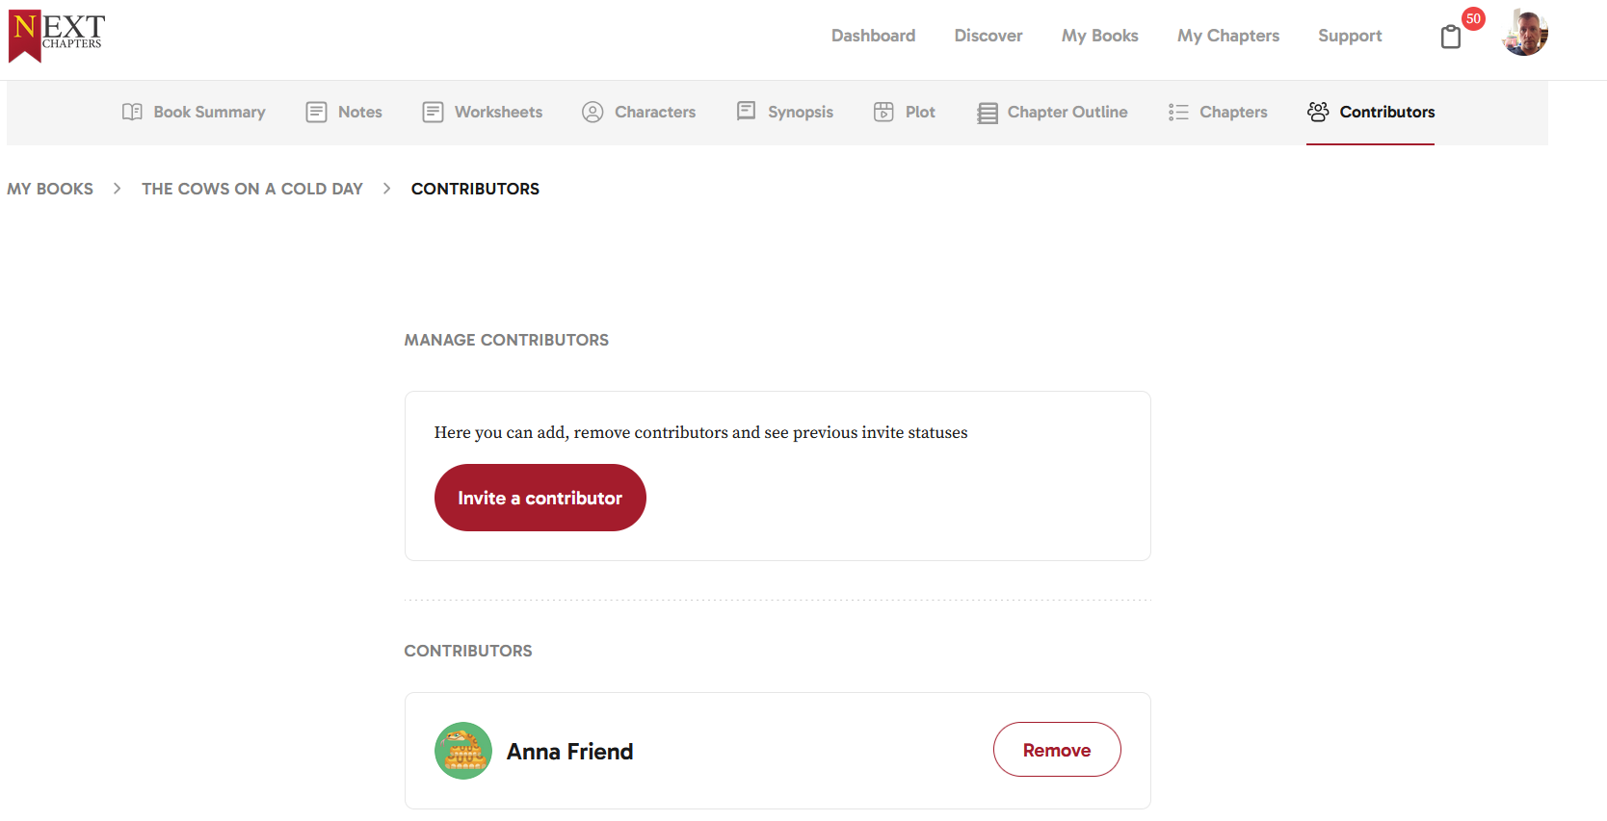Go to Dashboard in top navigation
Image resolution: width=1607 pixels, height=821 pixels.
pos(874,36)
